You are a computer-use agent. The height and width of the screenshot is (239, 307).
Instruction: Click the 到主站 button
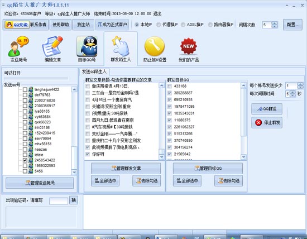click(83, 25)
